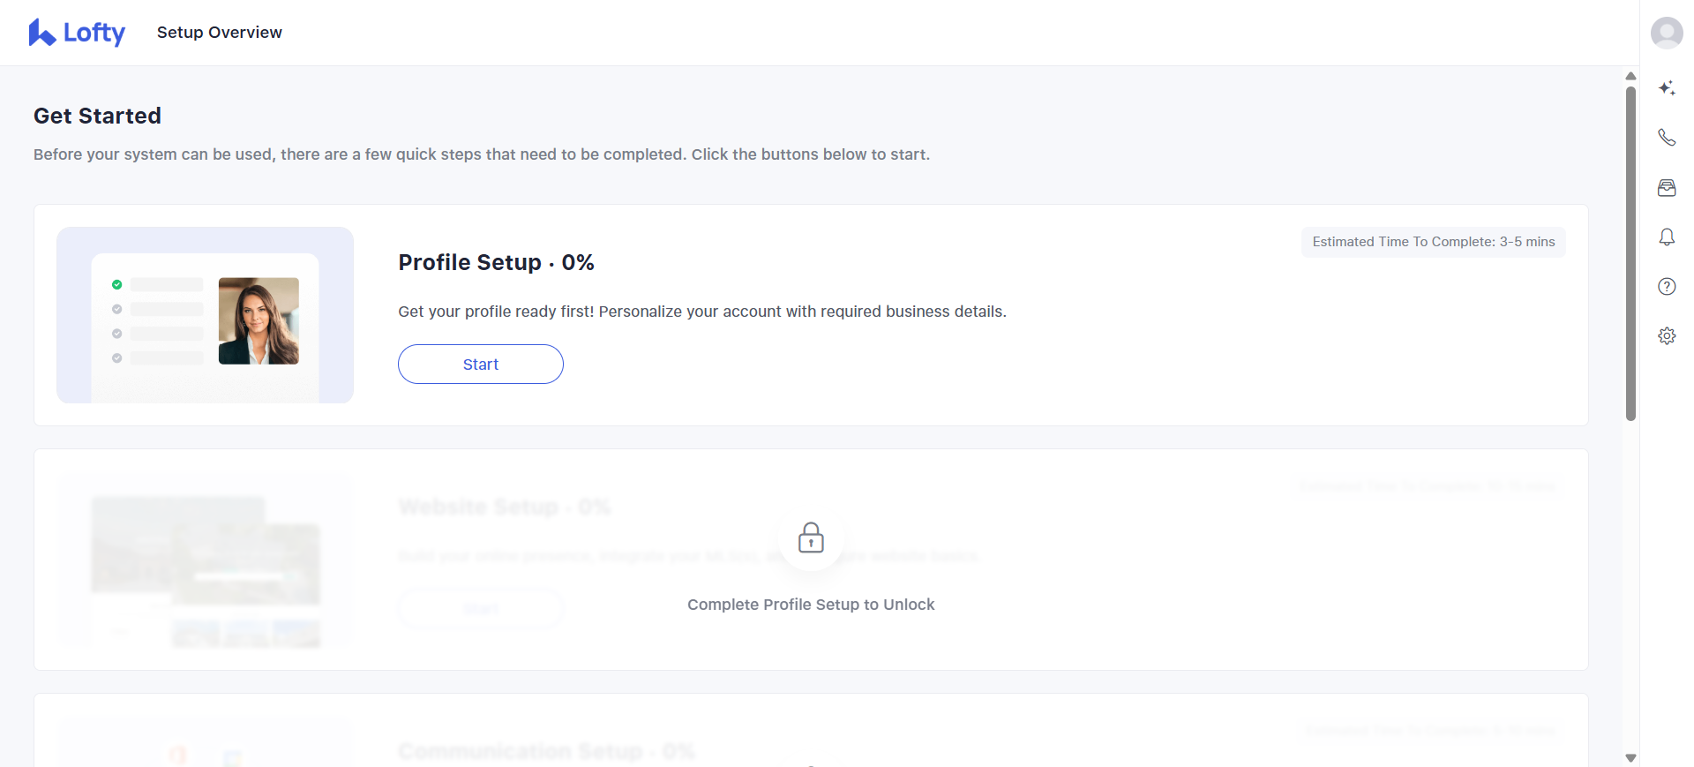Click the vertical scrollbar thumb
Image resolution: width=1694 pixels, height=767 pixels.
pos(1630,253)
